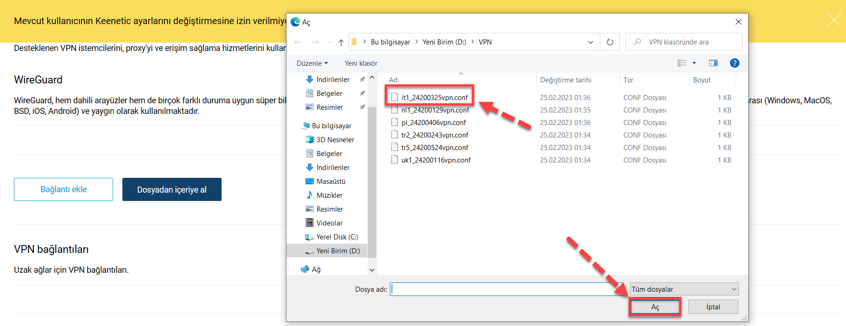Toggle the preview pane icon
Screen dimensions: 846x326
(713, 63)
